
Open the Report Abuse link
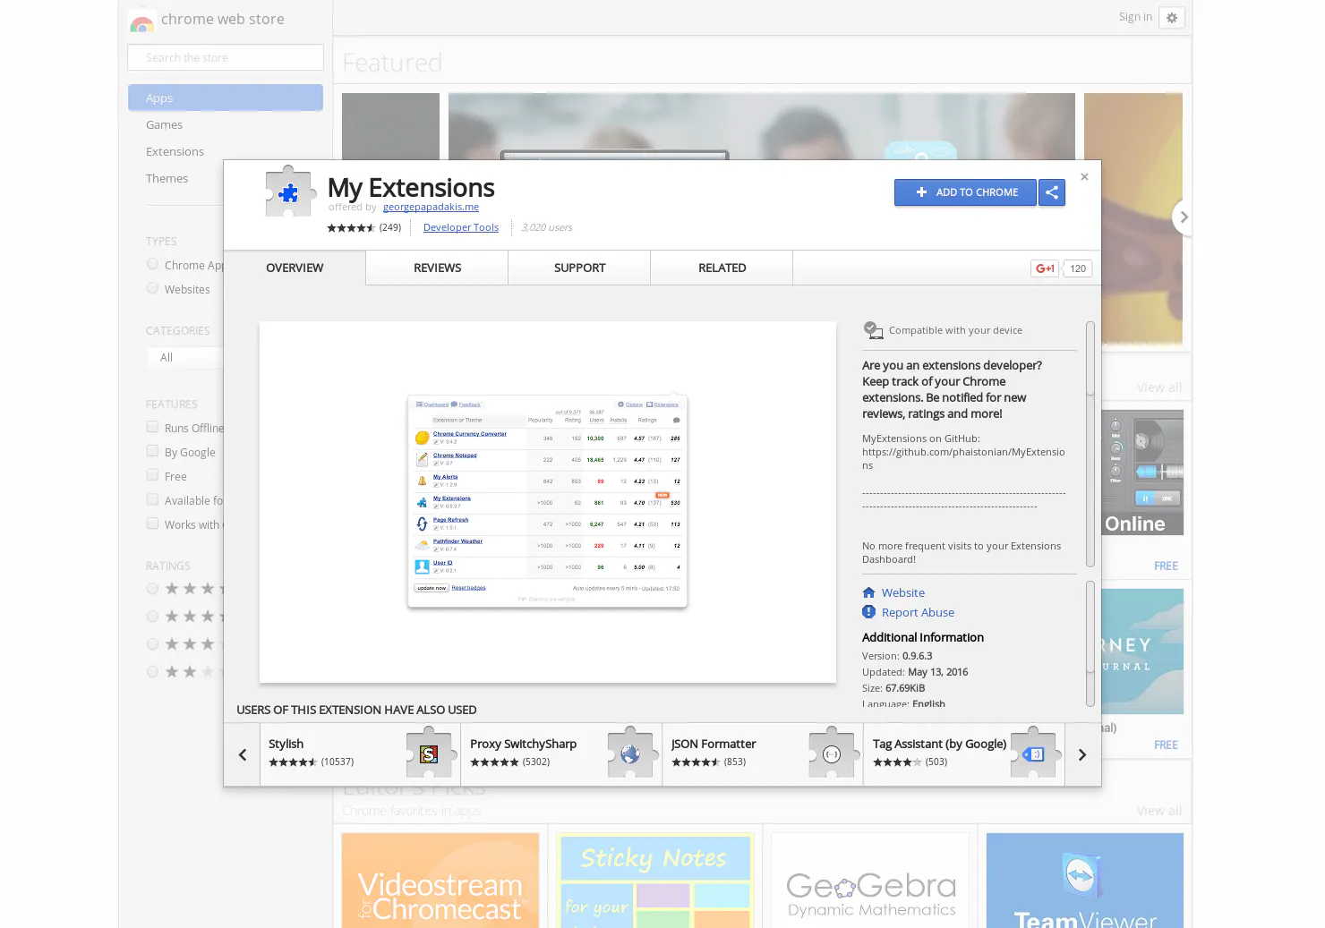click(x=918, y=612)
